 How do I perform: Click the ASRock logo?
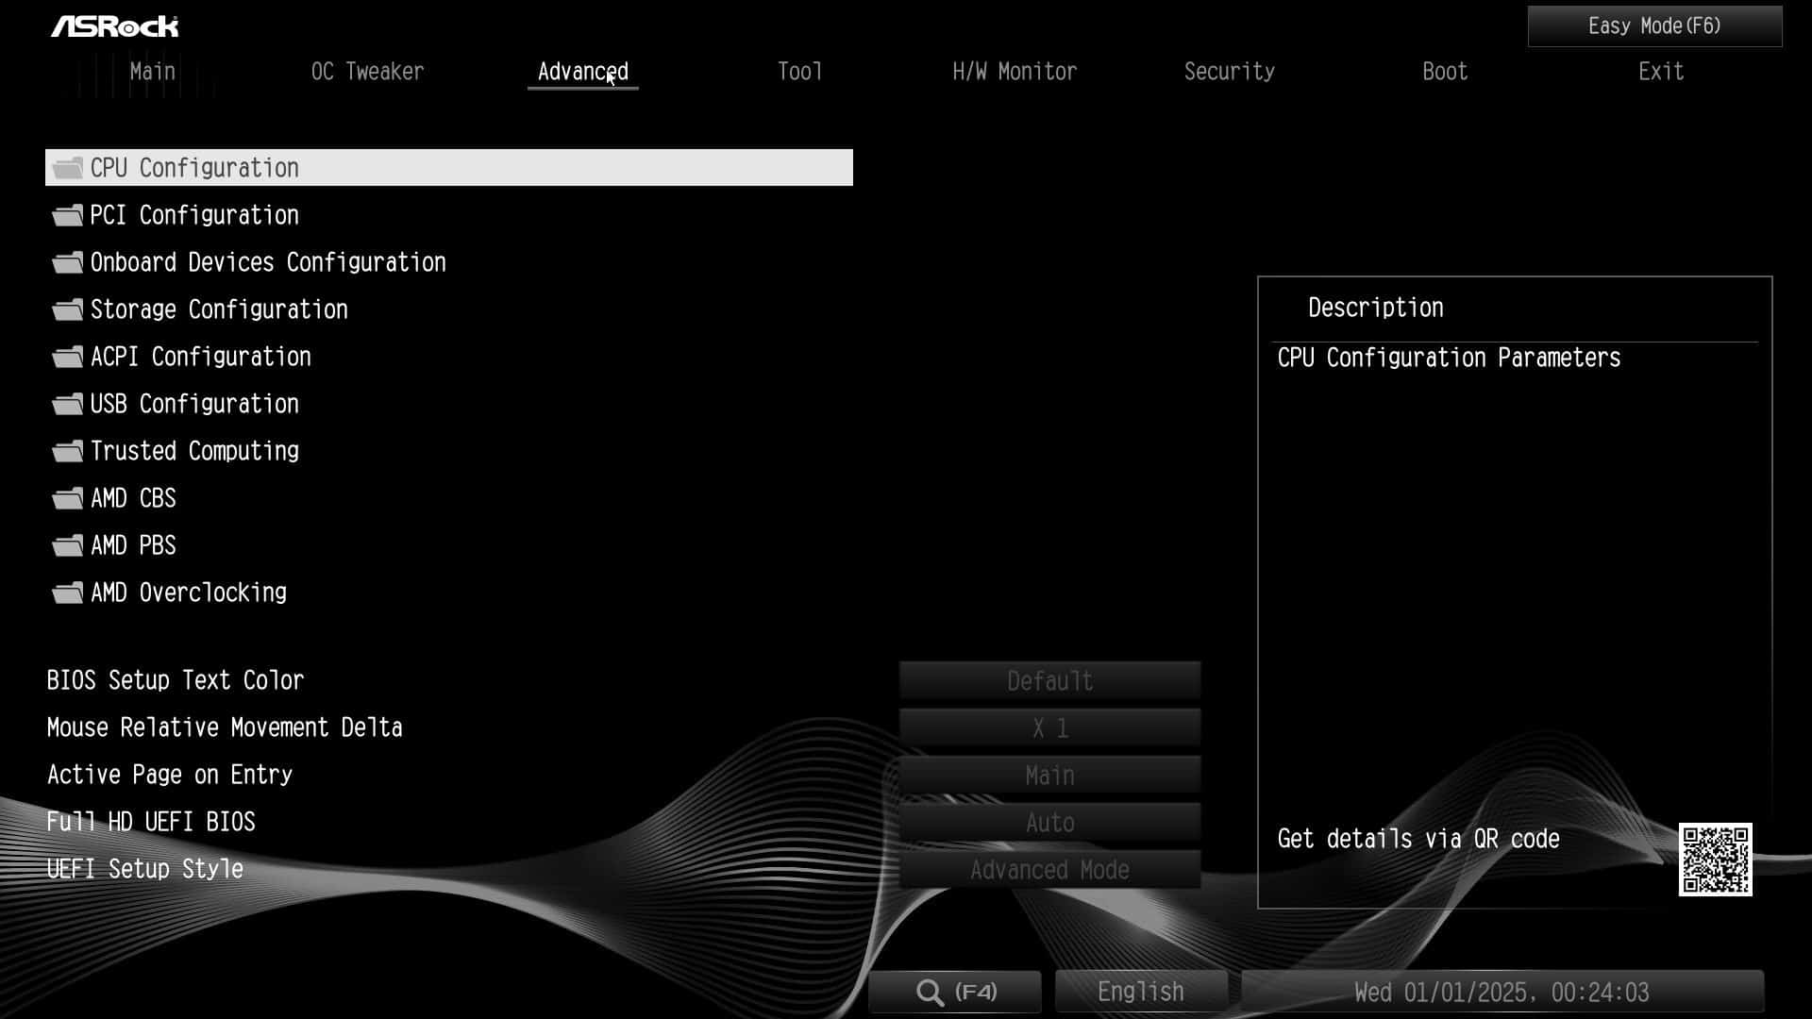(114, 26)
